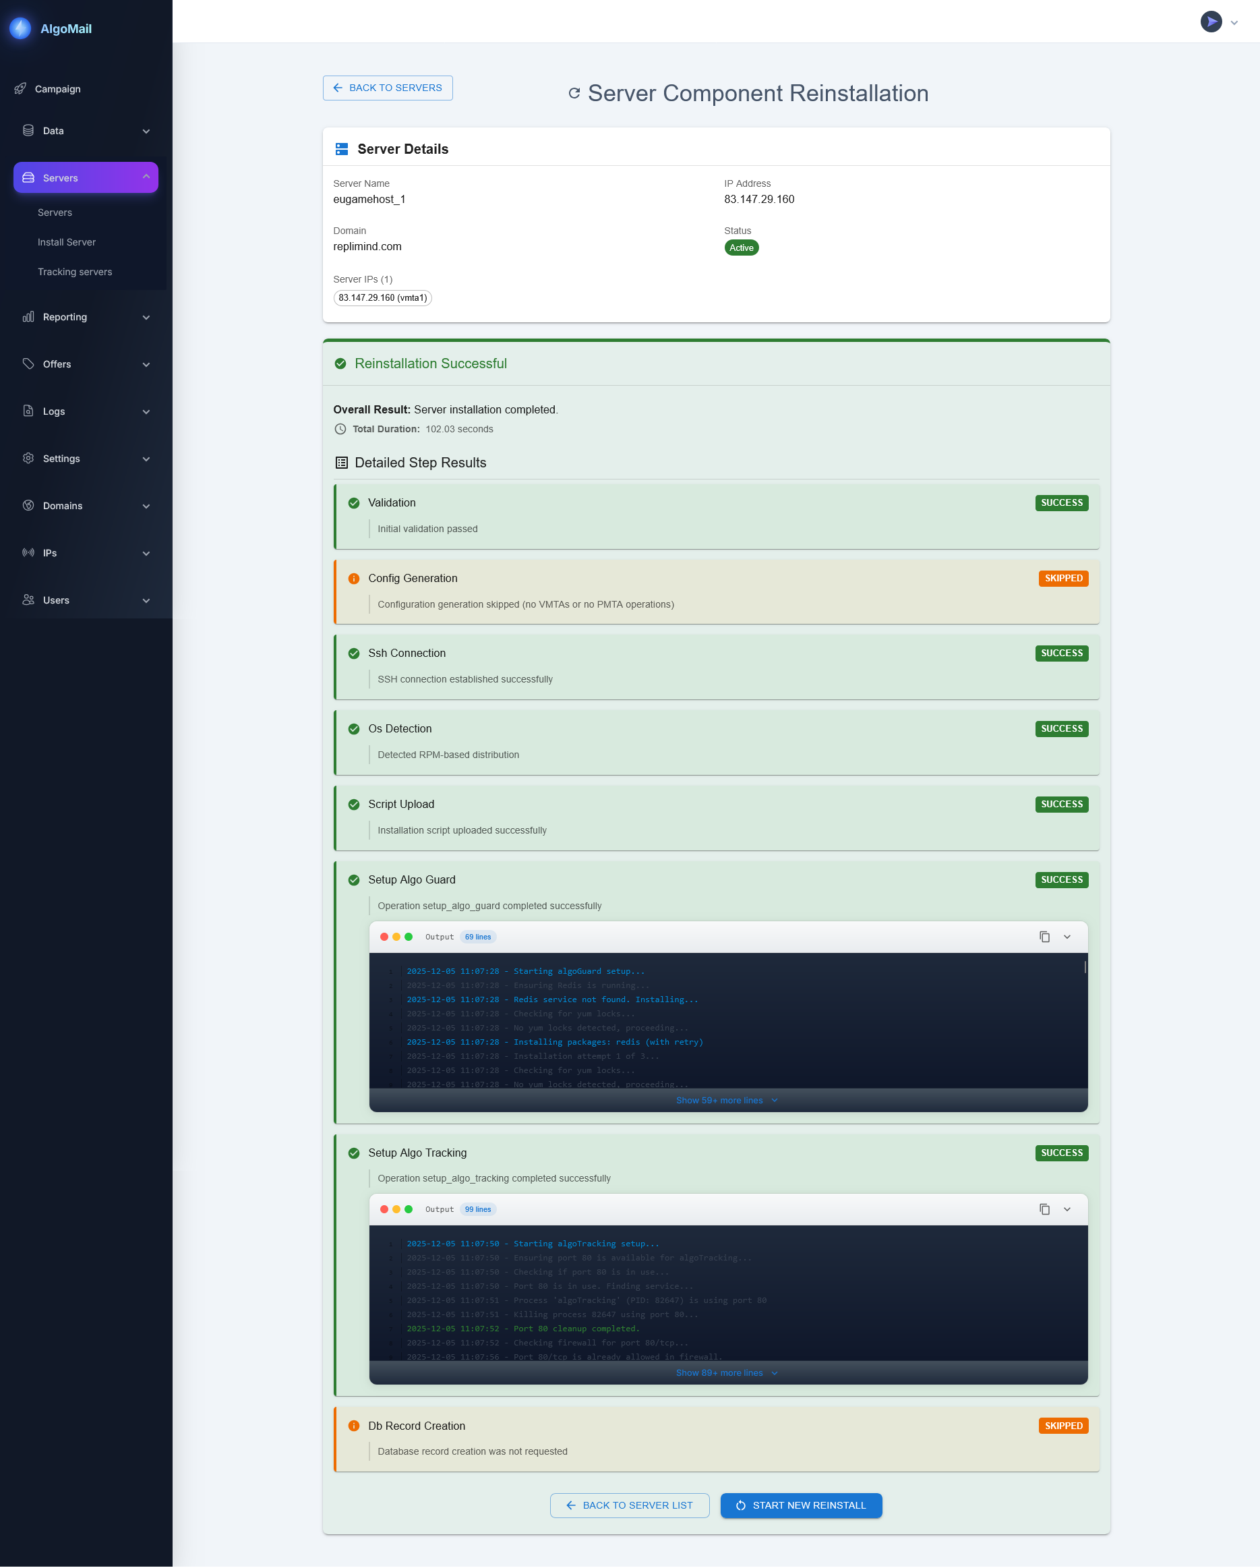This screenshot has width=1260, height=1568.
Task: Open Install Server from sidebar
Action: tap(66, 241)
